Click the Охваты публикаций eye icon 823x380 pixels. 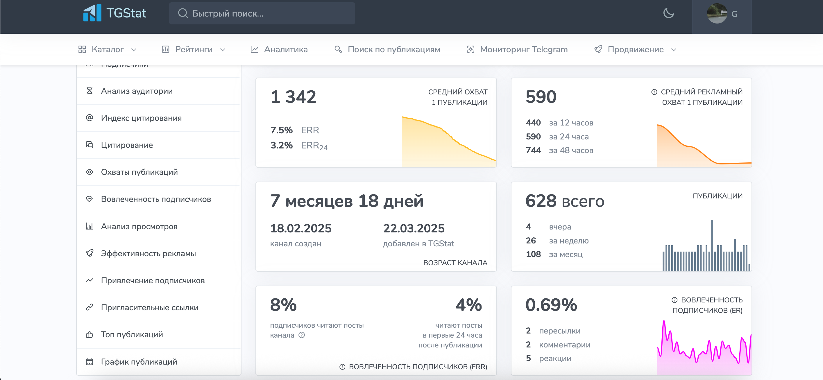(90, 172)
